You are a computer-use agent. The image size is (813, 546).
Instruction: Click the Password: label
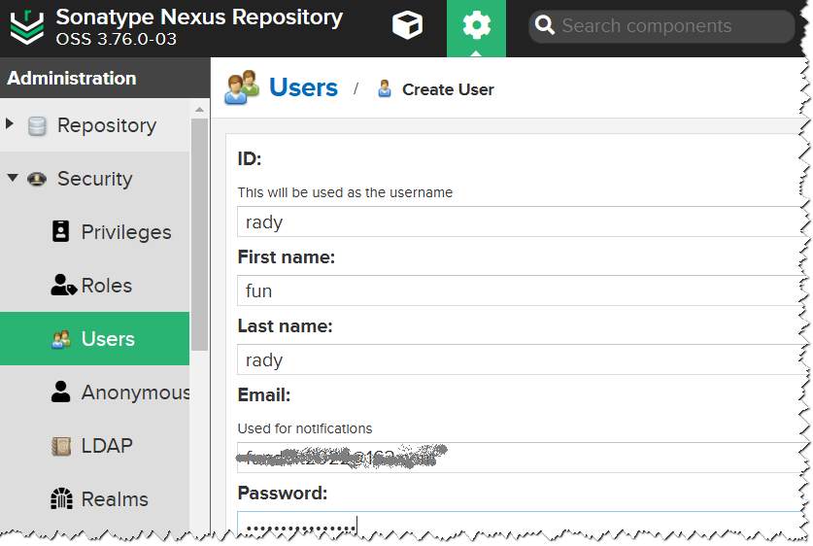(282, 494)
